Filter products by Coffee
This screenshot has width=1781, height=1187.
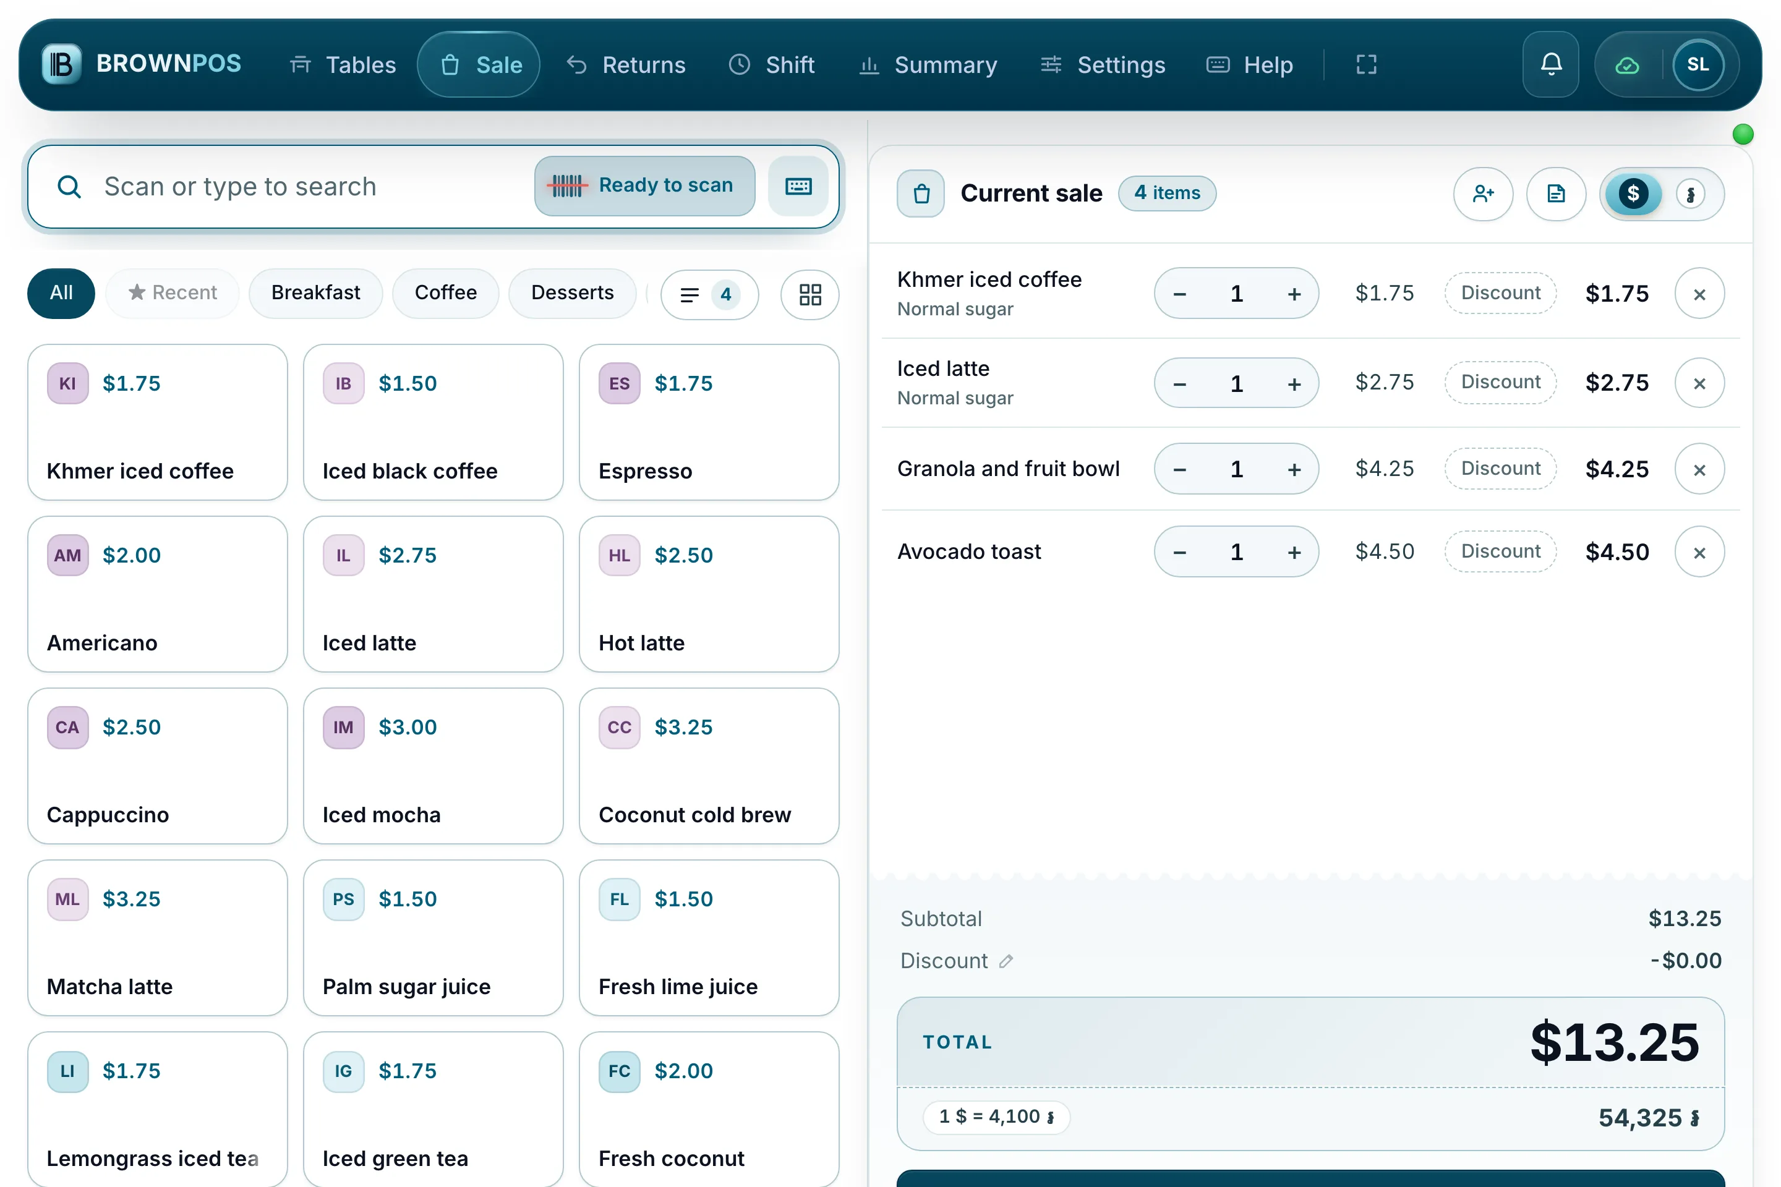click(445, 293)
